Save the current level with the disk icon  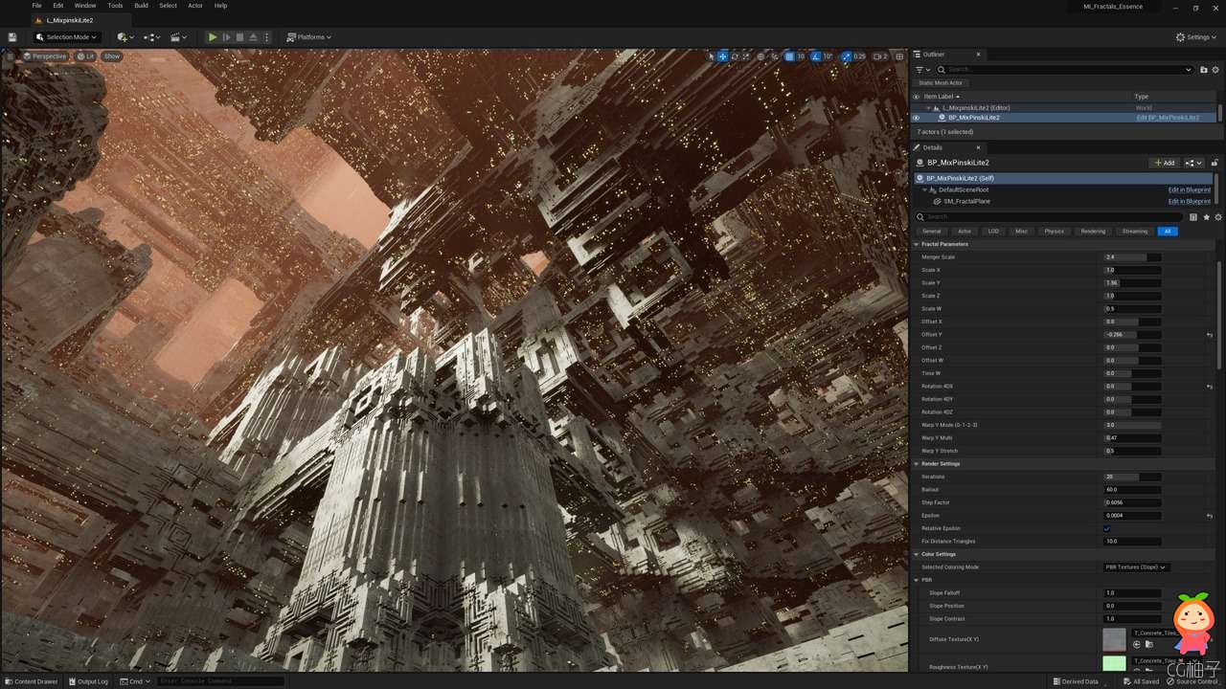(12, 37)
